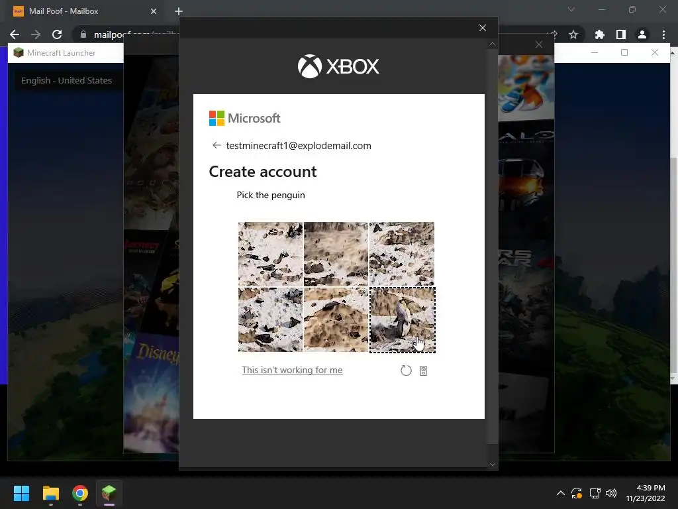Select the top-right rocky snow image
This screenshot has width=678, height=509.
(x=402, y=254)
